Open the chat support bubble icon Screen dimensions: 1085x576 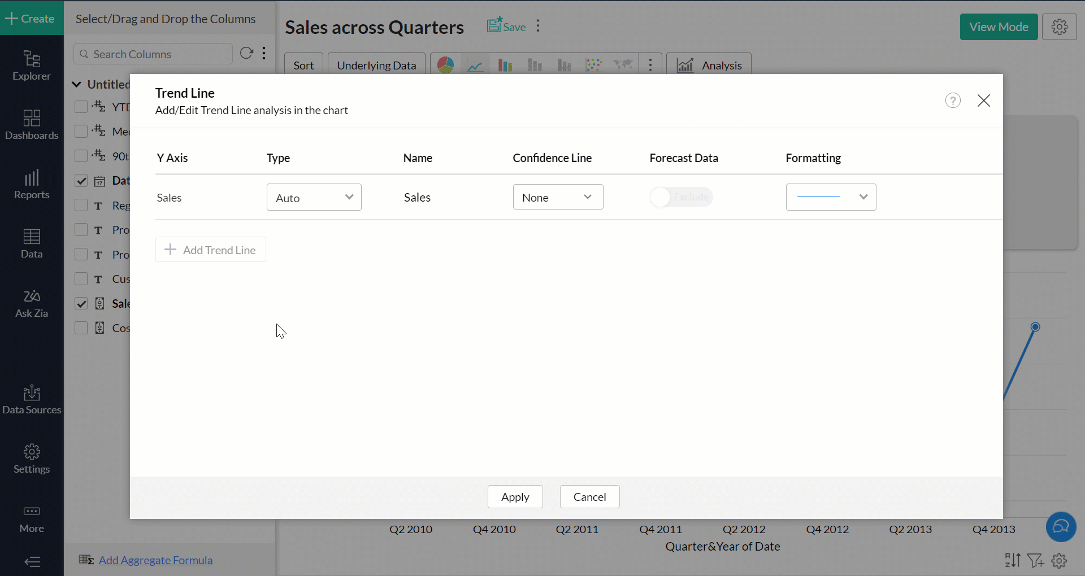(x=1061, y=526)
